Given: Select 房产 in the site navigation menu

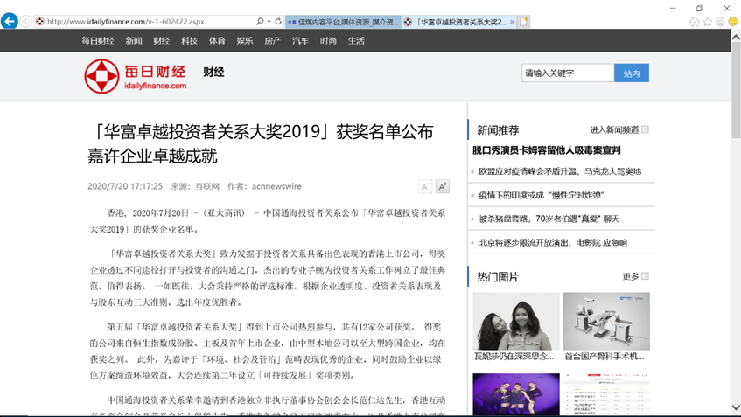Looking at the screenshot, I should (272, 40).
